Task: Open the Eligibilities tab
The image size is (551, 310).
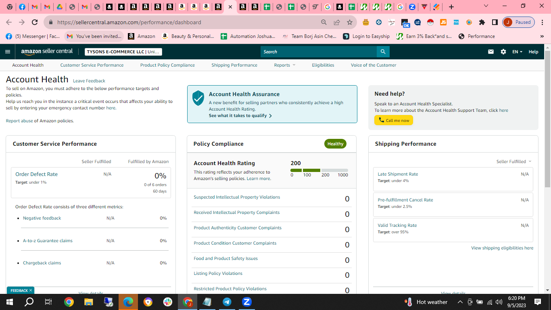Action: (x=323, y=65)
